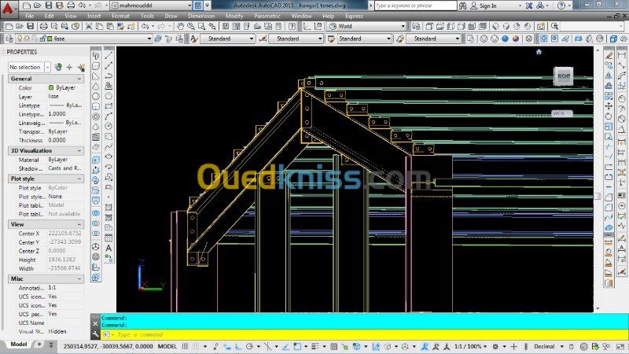Viewport: 629px width, 354px height.
Task: Open Layer Properties Manager icon
Action: [x=9, y=39]
